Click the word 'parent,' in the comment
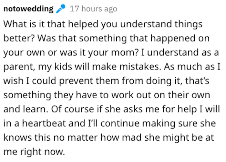The height and width of the screenshot is (162, 226). (19, 67)
